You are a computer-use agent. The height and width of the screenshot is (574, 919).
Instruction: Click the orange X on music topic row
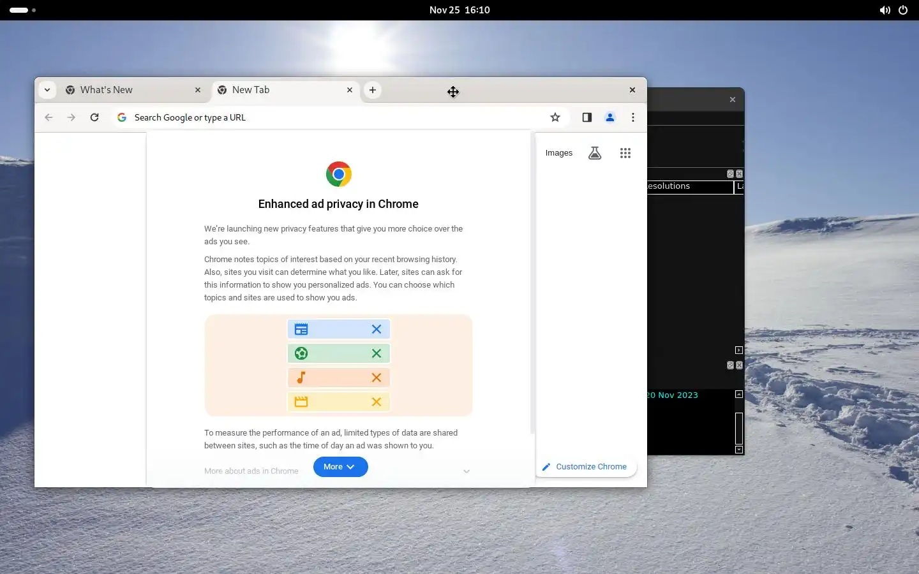point(377,378)
